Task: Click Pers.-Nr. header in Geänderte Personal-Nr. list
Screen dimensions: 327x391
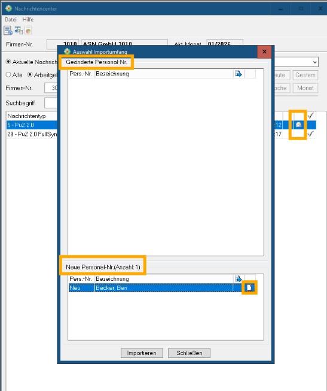Action: click(x=81, y=74)
